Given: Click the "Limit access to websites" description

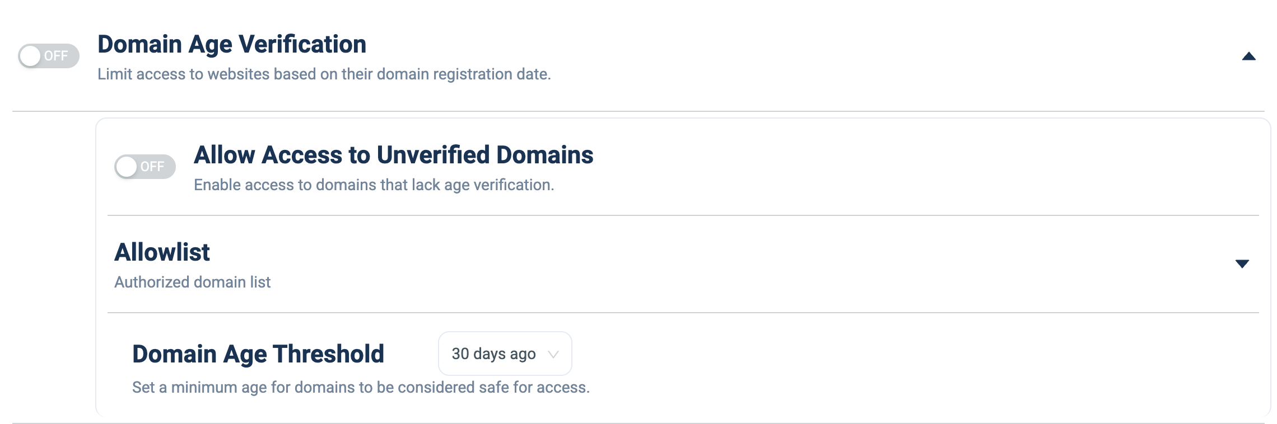Looking at the screenshot, I should (x=324, y=74).
